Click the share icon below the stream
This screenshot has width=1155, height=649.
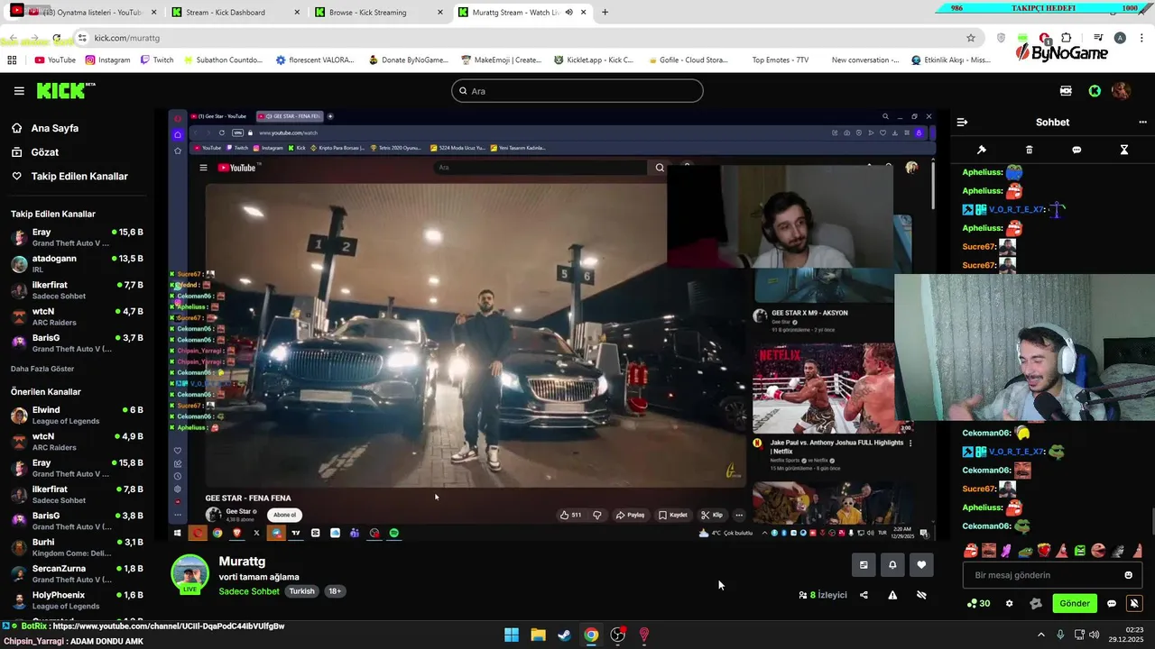coord(864,595)
